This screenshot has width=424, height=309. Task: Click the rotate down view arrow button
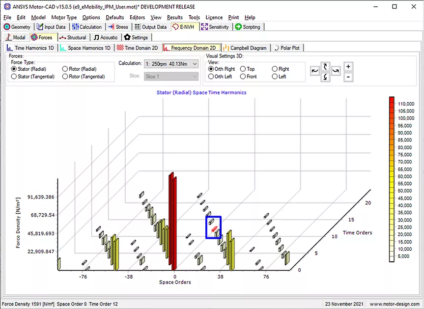click(325, 77)
